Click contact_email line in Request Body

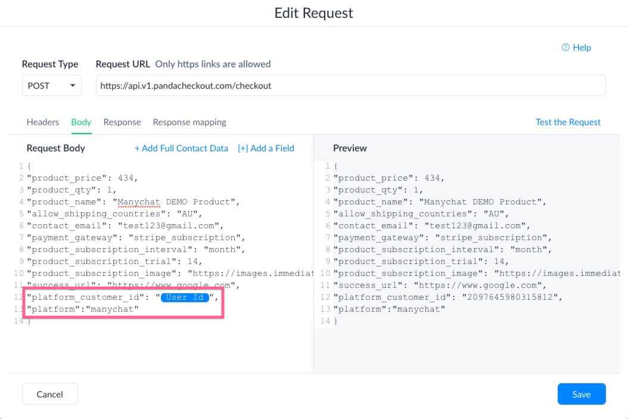coord(125,225)
